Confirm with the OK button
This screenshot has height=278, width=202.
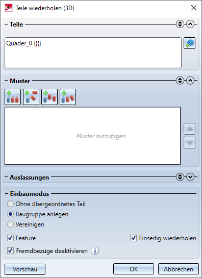tap(134, 269)
